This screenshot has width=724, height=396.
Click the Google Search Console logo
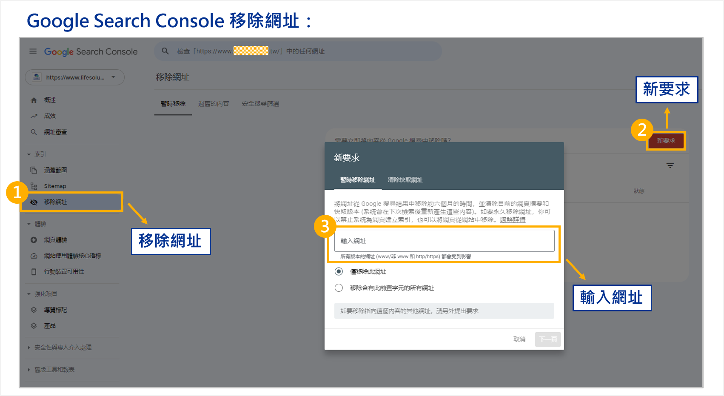click(91, 52)
